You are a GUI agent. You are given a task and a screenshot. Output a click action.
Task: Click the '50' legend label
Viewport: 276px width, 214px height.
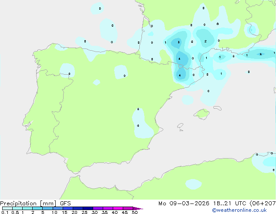[135, 212]
